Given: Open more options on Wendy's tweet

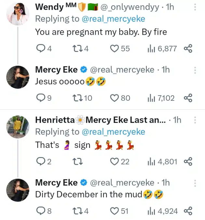Looking at the screenshot, I should (195, 7).
